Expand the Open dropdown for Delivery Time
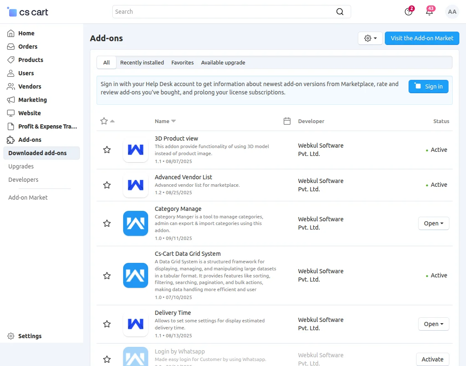Image resolution: width=466 pixels, height=366 pixels. pyautogui.click(x=433, y=324)
